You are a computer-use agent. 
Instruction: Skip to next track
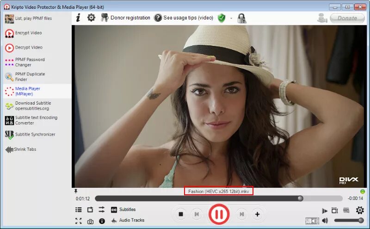coord(241,214)
